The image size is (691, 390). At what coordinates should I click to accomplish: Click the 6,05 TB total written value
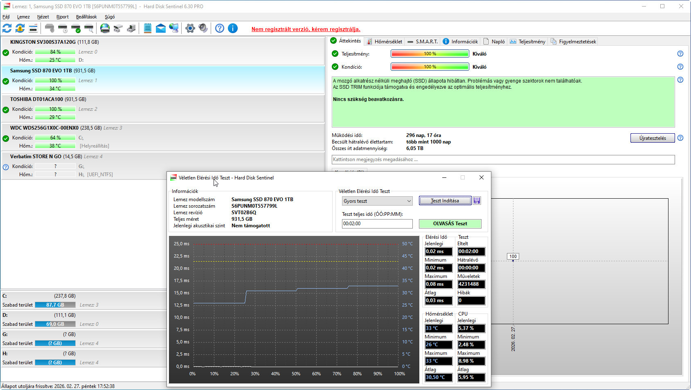pyautogui.click(x=415, y=148)
